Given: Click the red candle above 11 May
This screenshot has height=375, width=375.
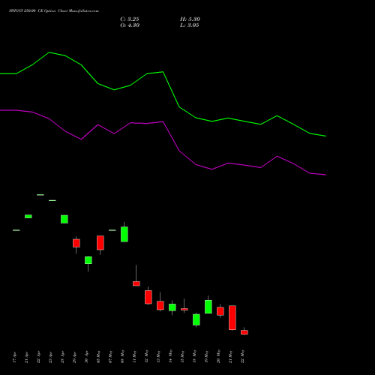Looking at the screenshot, I should click(136, 283).
